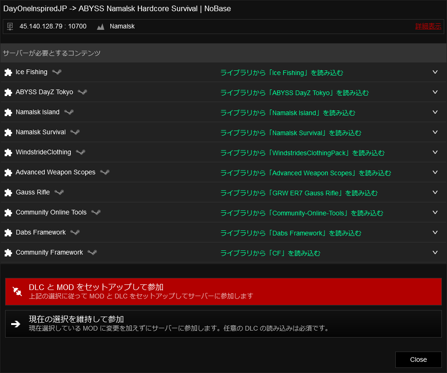Click the puzzle icon beside WindstrideClothing
Viewport: 447px width, 373px height.
point(8,152)
